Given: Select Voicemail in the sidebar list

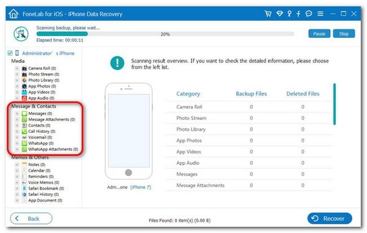Looking at the screenshot, I should (40, 138).
